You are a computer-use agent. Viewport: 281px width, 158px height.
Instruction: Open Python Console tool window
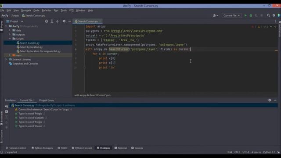click(x=82, y=148)
